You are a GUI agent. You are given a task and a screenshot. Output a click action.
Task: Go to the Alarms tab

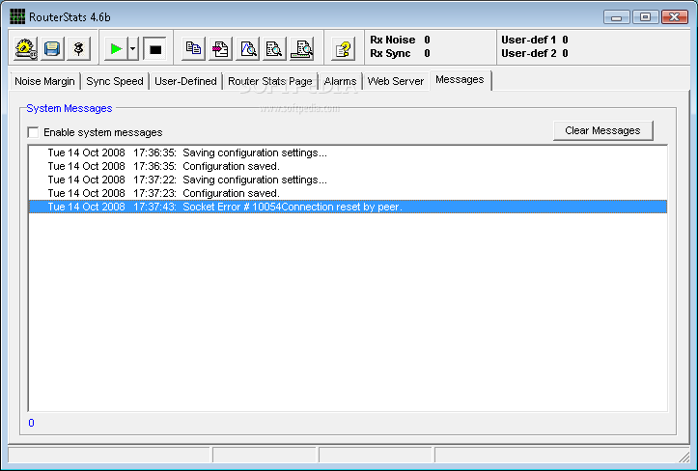(340, 81)
